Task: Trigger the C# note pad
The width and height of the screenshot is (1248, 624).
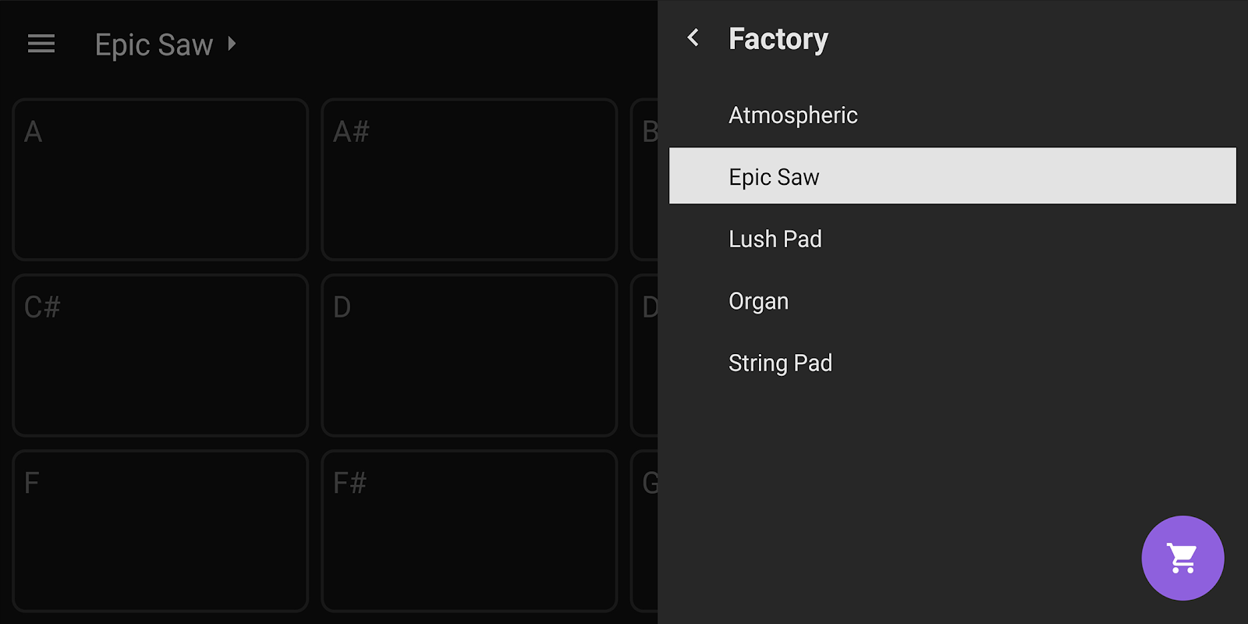Action: pyautogui.click(x=160, y=355)
